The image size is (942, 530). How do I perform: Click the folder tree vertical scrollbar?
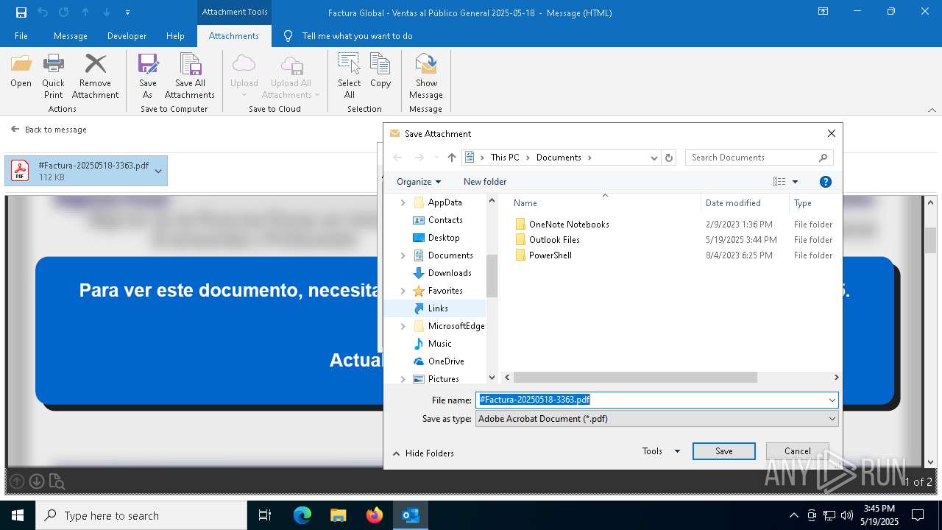(x=492, y=275)
